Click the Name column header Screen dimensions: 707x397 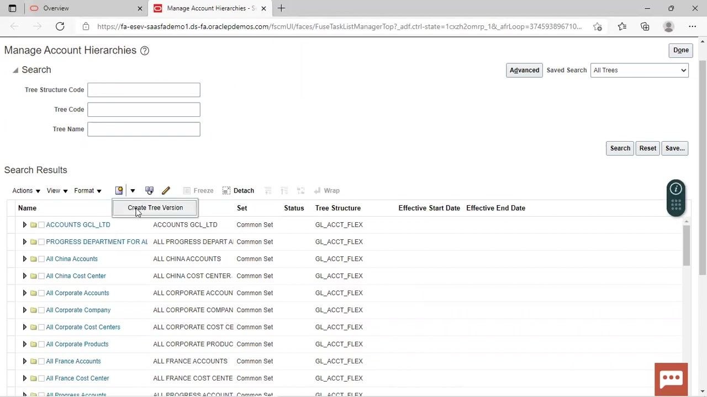click(x=27, y=208)
